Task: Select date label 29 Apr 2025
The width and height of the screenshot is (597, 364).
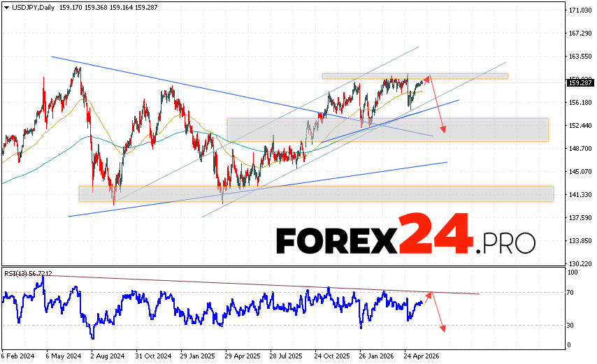Action: [243, 356]
